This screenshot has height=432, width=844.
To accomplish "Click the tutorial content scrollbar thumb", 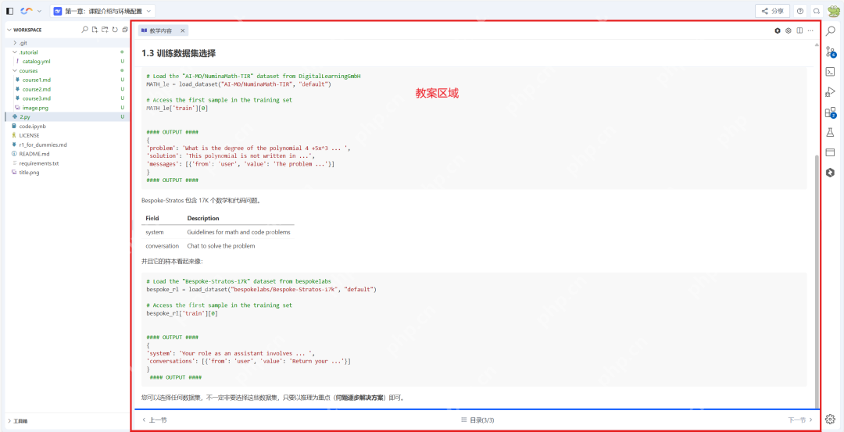I will [x=817, y=280].
